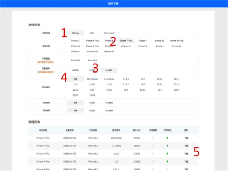The image size is (228, 171).
Task: Choose iPhone 7 Plus in device names
Action: 126,41
